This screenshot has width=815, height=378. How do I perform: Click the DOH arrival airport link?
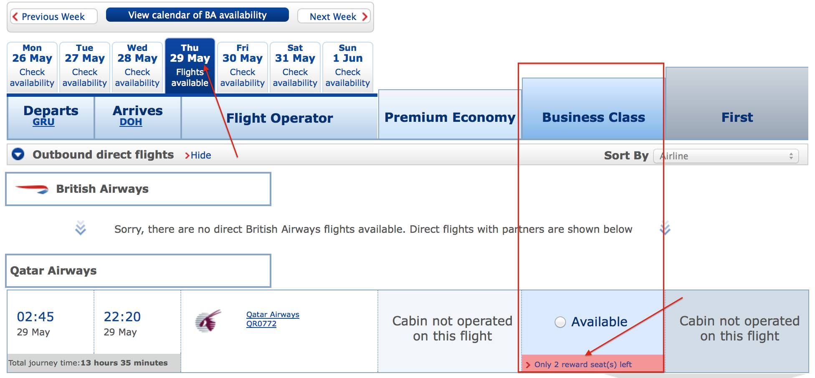point(131,122)
